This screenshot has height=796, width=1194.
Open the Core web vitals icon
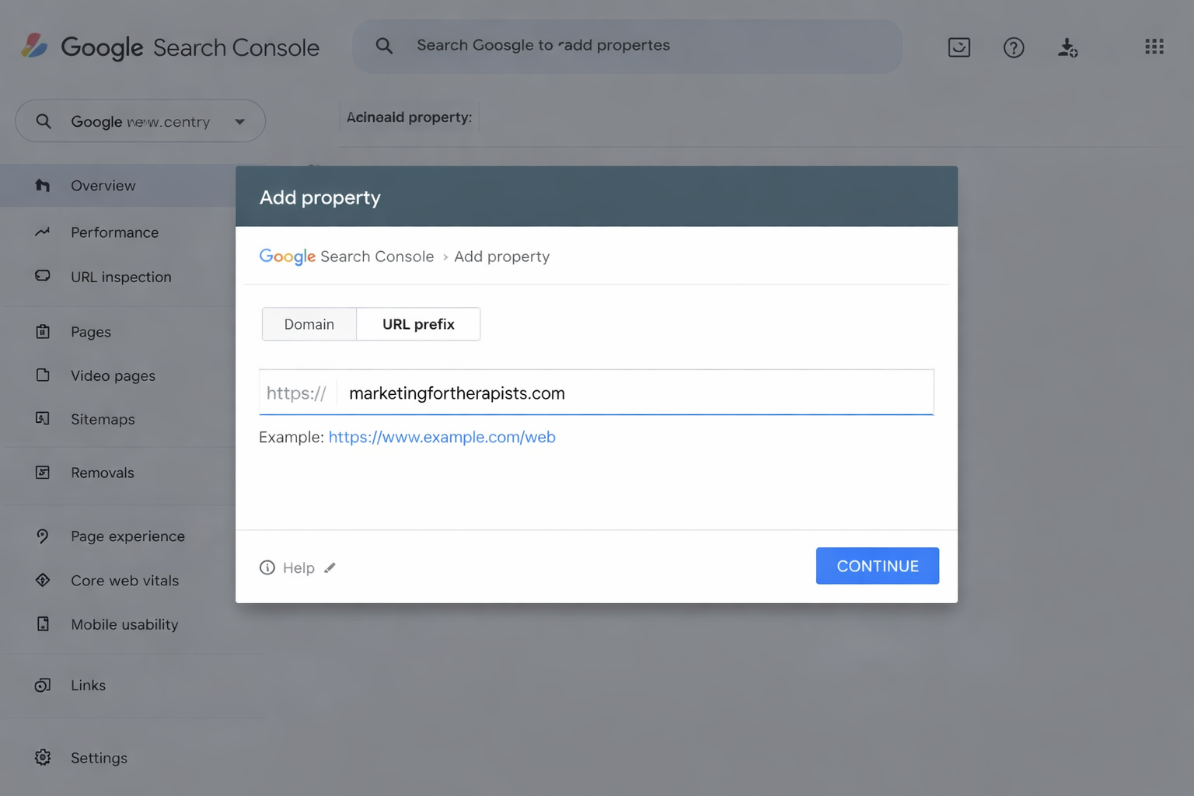click(42, 580)
